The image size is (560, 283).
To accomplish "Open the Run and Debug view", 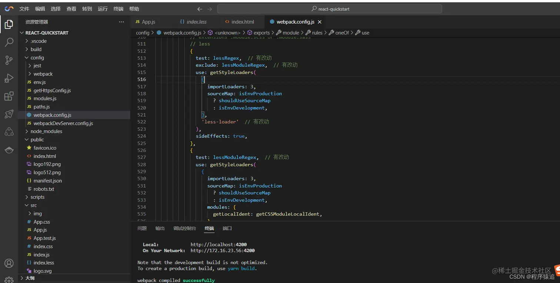I will coord(9,78).
